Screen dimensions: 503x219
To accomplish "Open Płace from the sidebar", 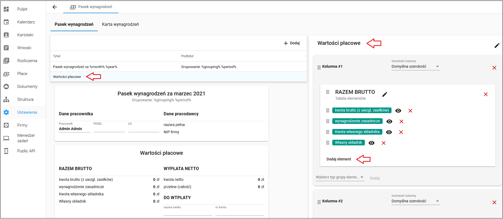I will pos(22,74).
